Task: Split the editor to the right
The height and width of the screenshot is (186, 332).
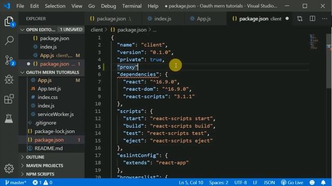Action: pyautogui.click(x=312, y=19)
